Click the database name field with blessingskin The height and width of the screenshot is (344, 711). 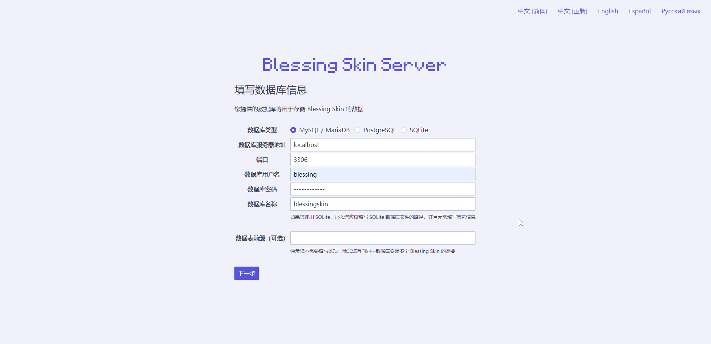(x=383, y=204)
